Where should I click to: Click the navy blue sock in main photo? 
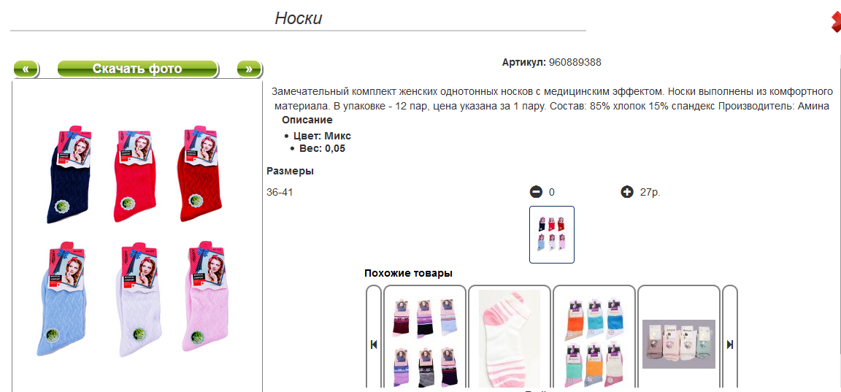point(70,175)
